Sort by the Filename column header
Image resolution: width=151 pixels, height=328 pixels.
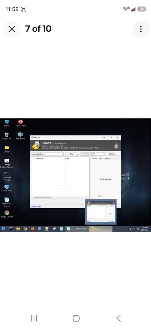click(50, 159)
